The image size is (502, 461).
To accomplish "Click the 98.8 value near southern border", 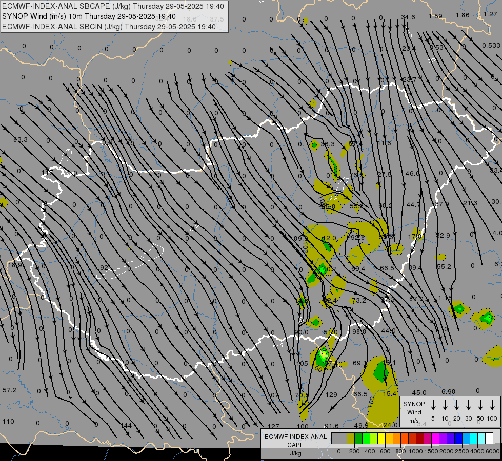I will point(359,332).
